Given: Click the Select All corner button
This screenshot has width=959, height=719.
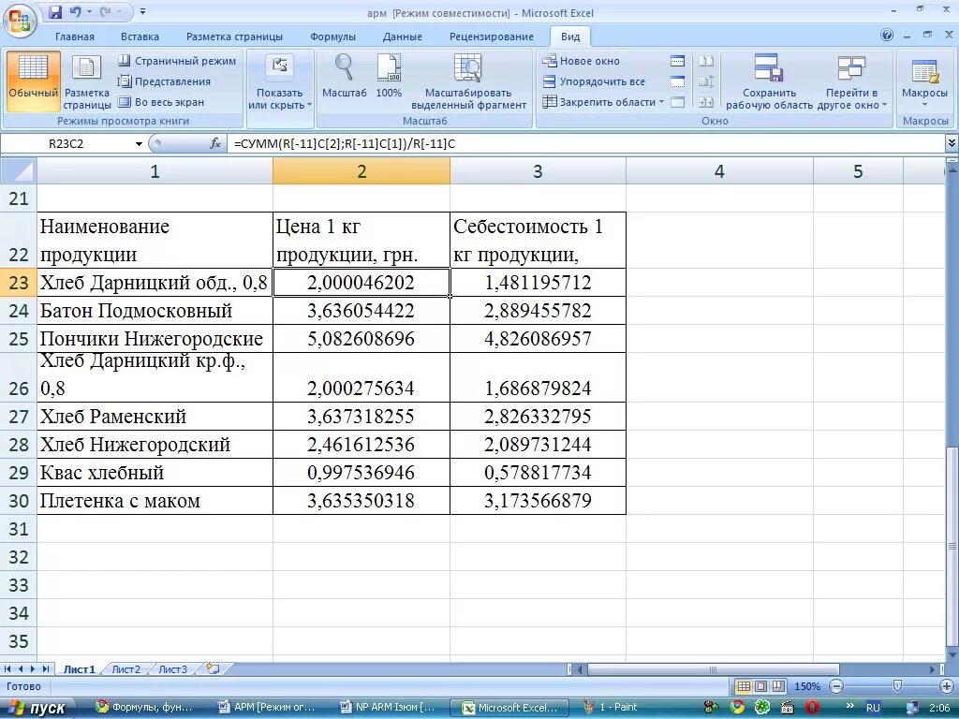Looking at the screenshot, I should pos(19,171).
